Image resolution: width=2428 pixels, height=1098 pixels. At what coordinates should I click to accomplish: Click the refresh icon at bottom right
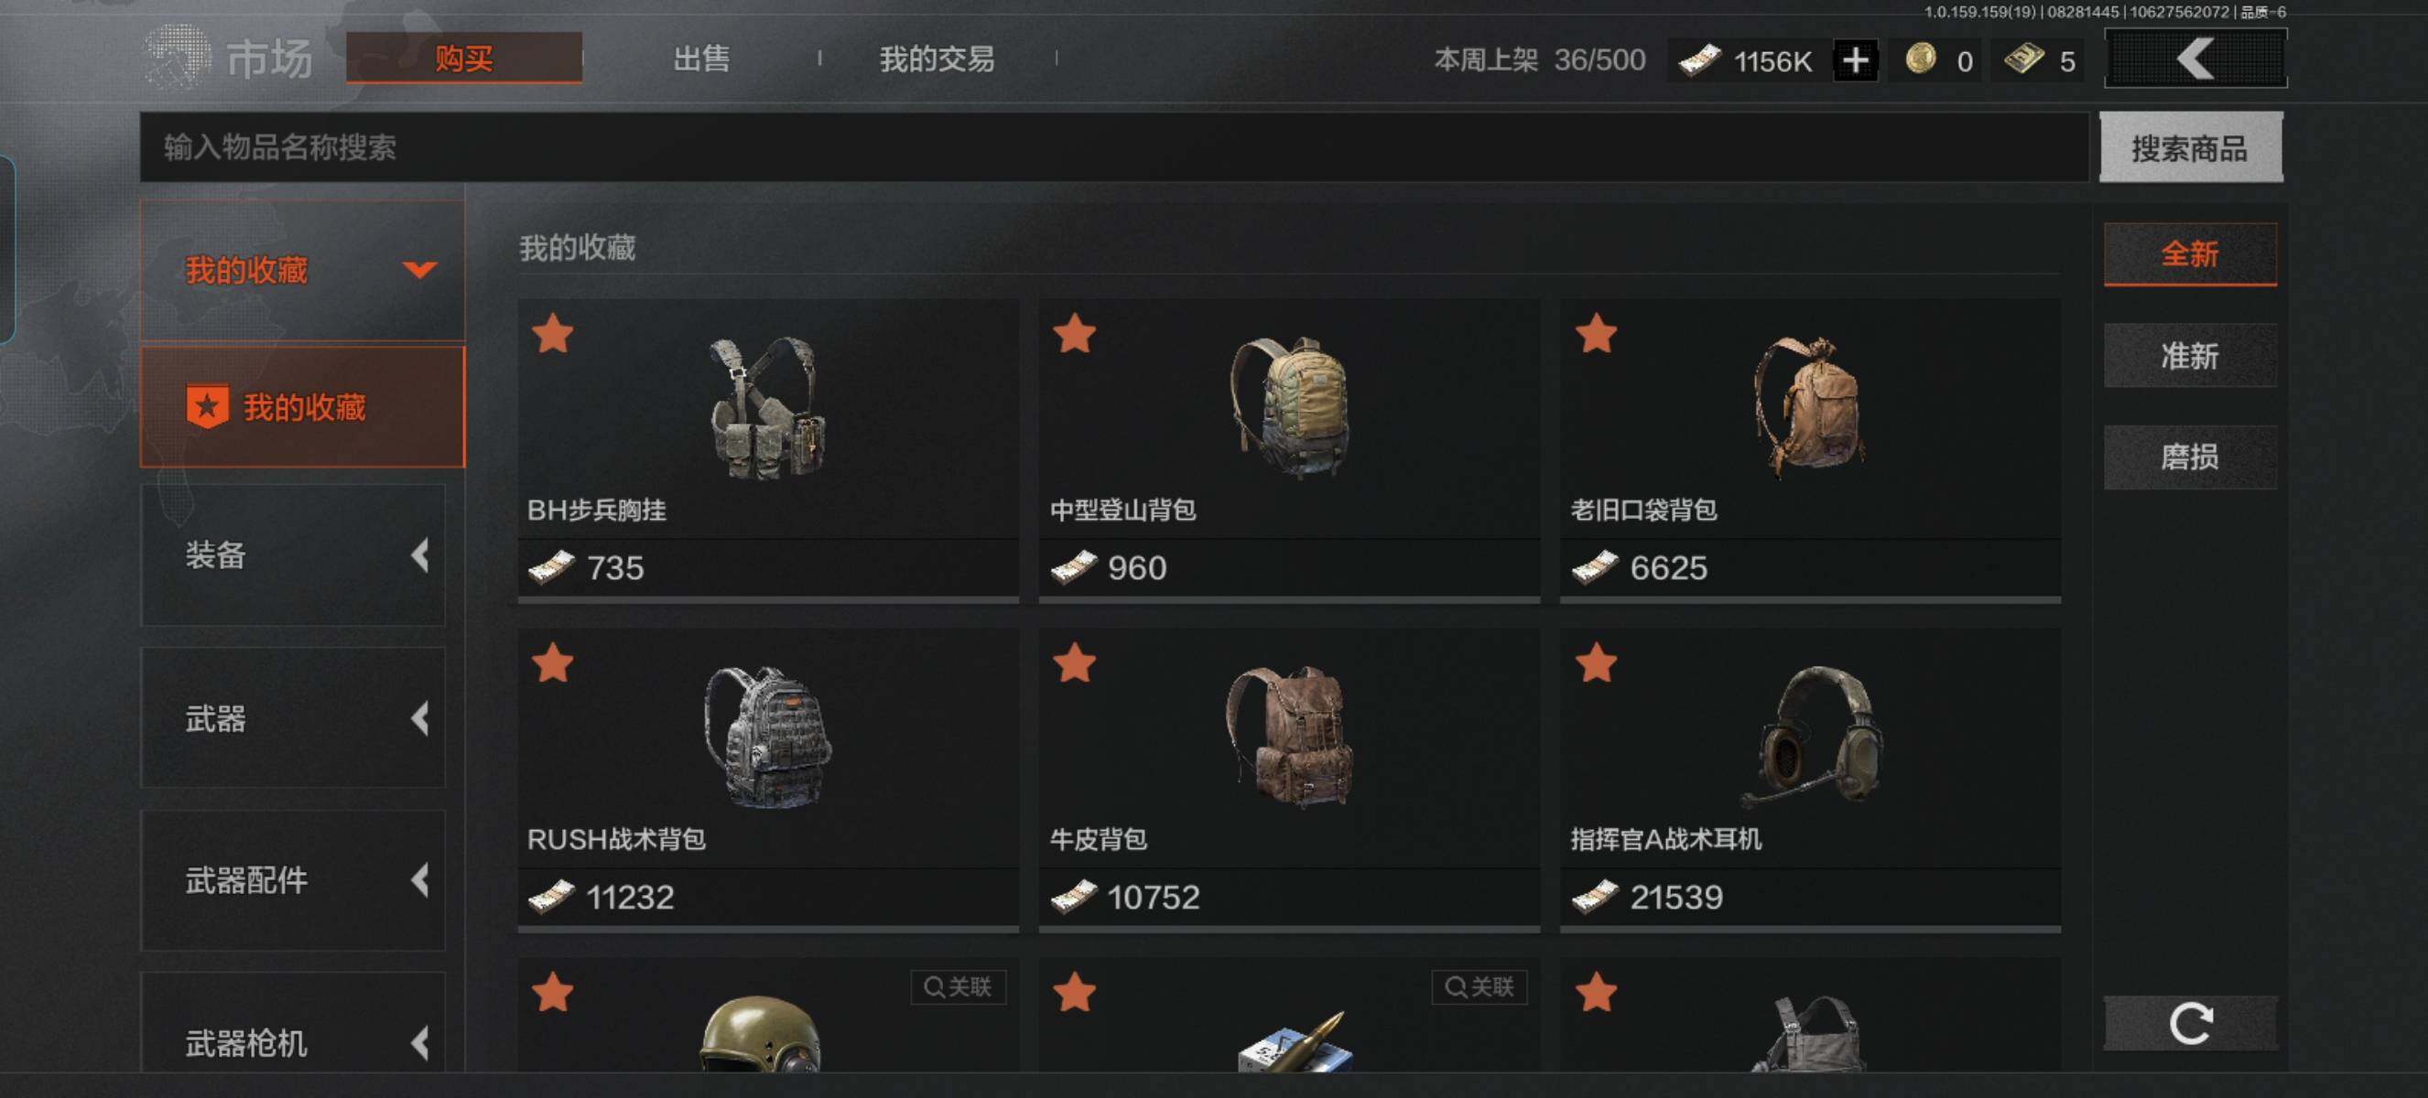(x=2190, y=1023)
